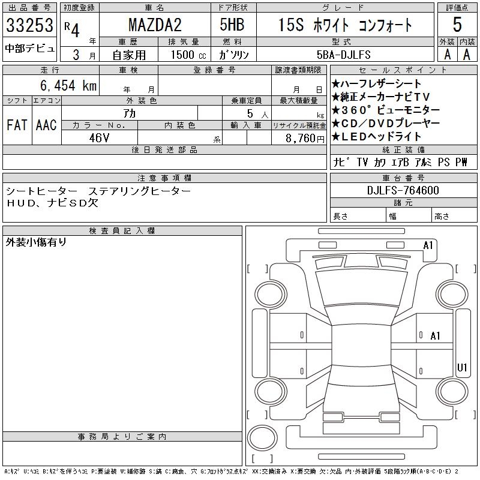The width and height of the screenshot is (480, 480).
Task: Click exterior color アカ
Action: (130, 113)
